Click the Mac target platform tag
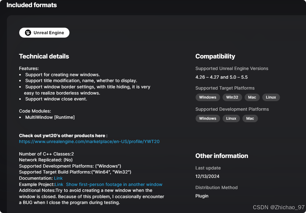 click(252, 97)
